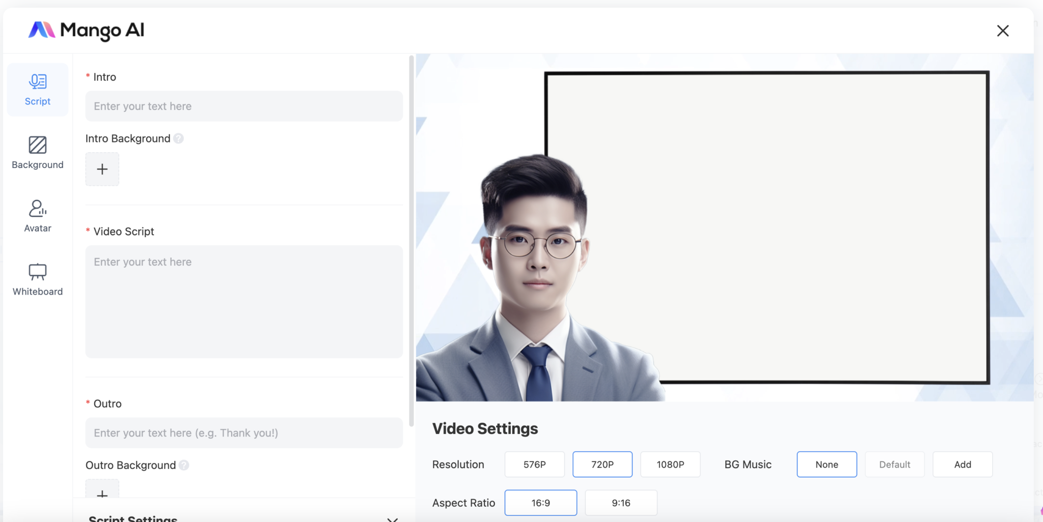The height and width of the screenshot is (522, 1043).
Task: Select 16:9 aspect ratio option
Action: click(540, 502)
